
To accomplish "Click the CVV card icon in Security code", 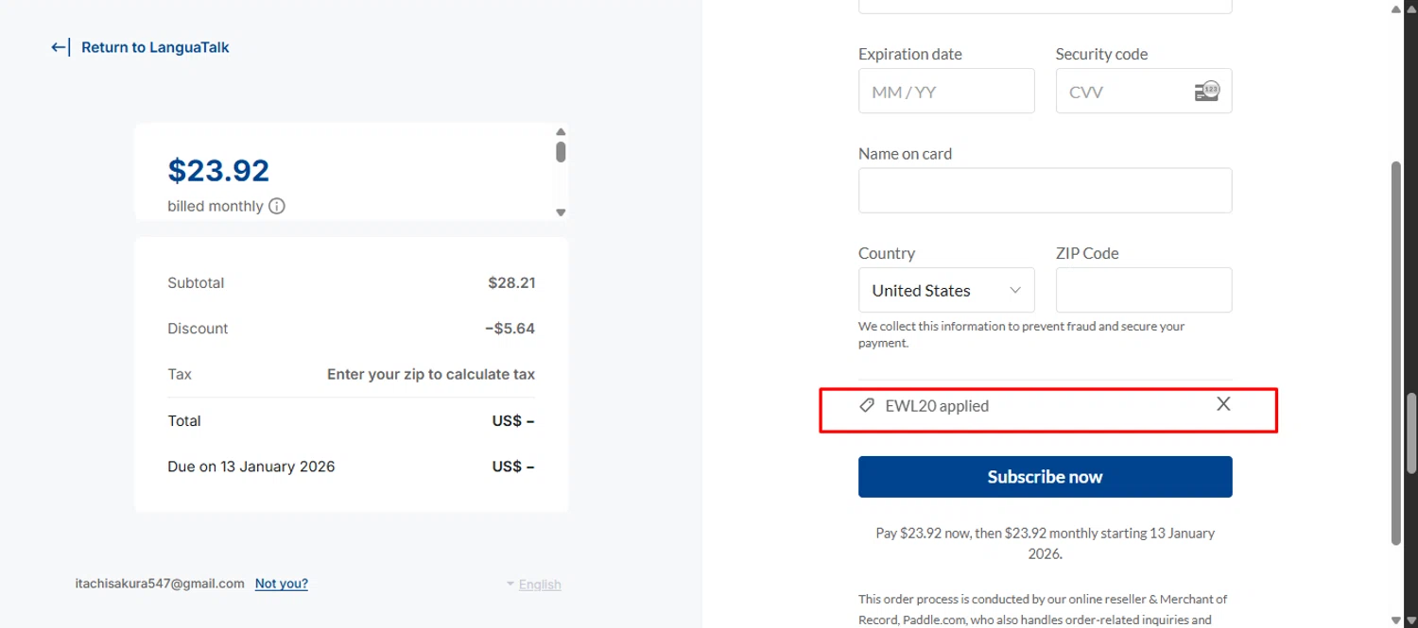I will click(x=1206, y=92).
